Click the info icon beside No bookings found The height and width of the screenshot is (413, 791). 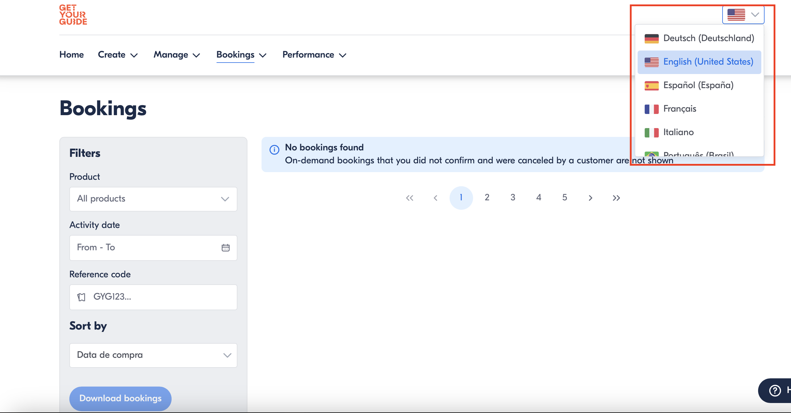274,150
